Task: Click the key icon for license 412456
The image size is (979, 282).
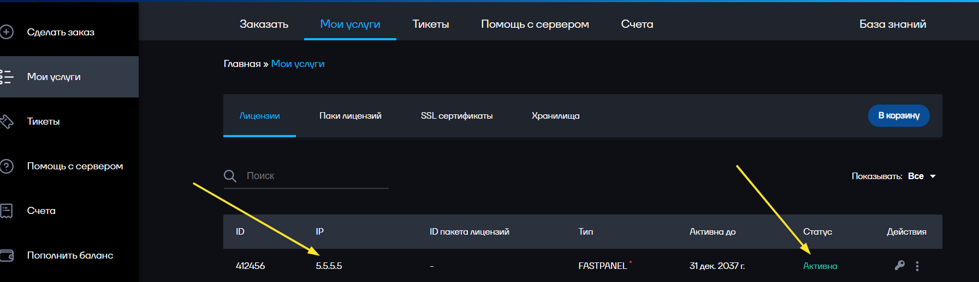Action: (x=900, y=265)
